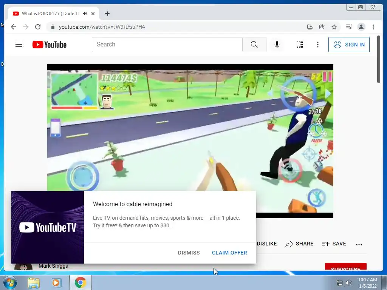Click the Chrome taskbar icon
The height and width of the screenshot is (290, 387).
(80, 282)
